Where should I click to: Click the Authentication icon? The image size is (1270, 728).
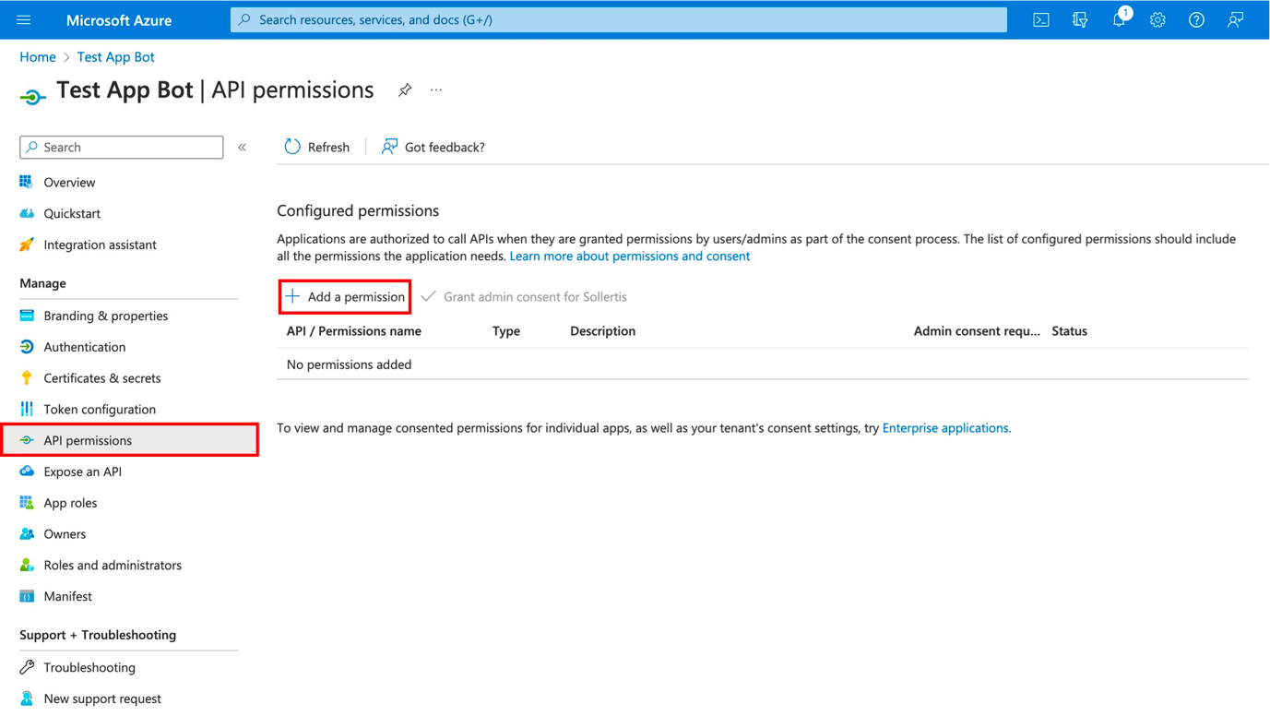27,347
